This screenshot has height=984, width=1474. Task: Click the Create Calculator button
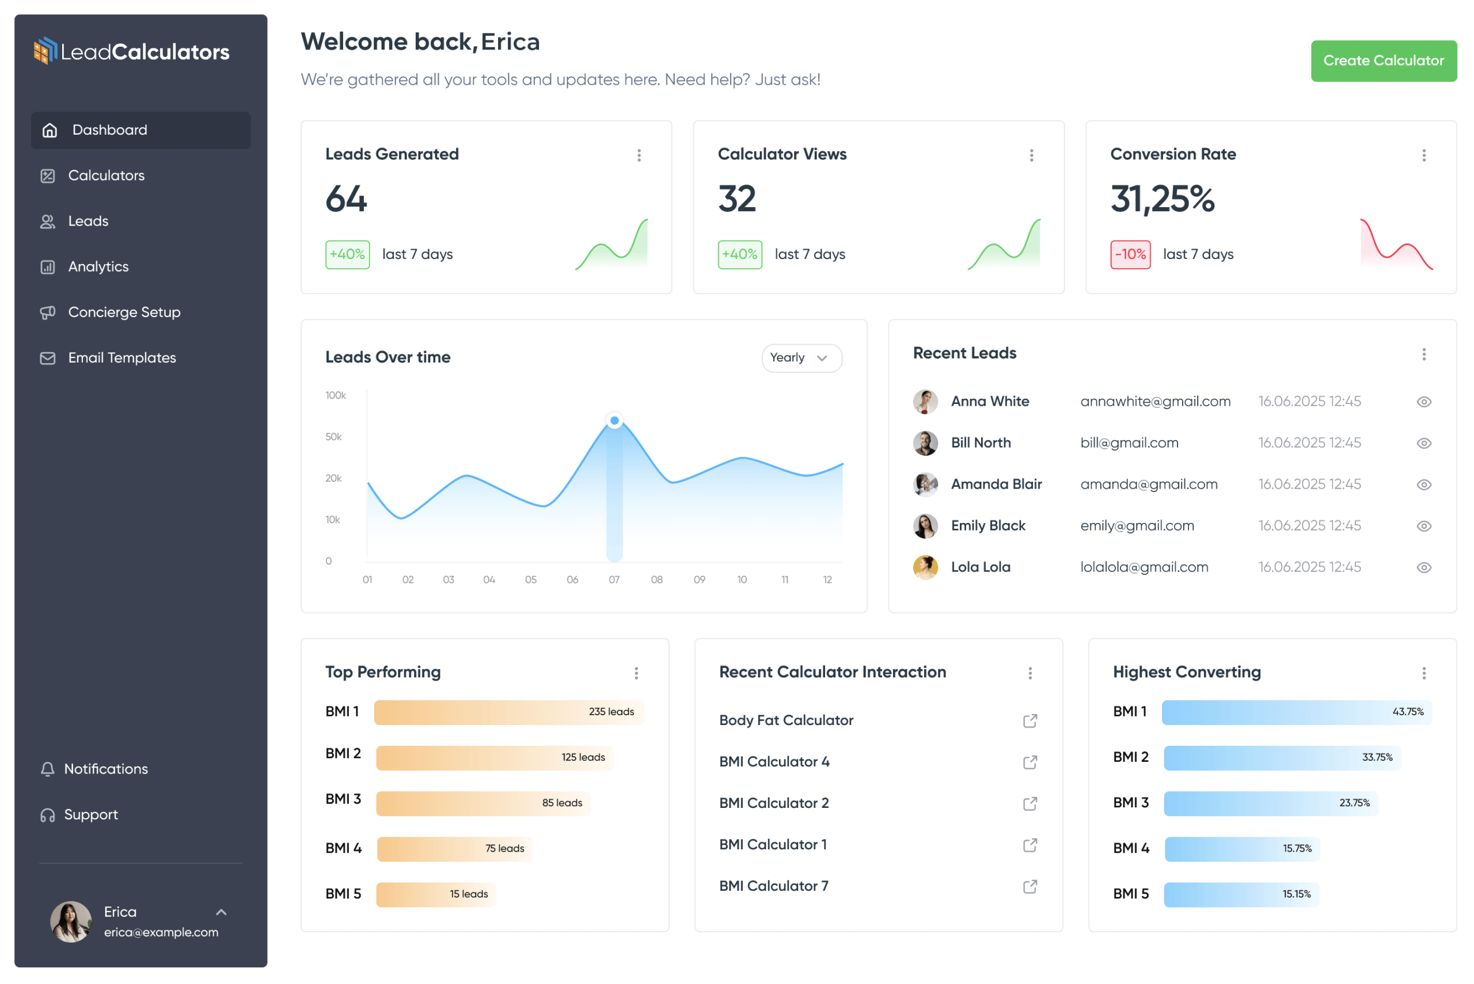click(x=1383, y=61)
